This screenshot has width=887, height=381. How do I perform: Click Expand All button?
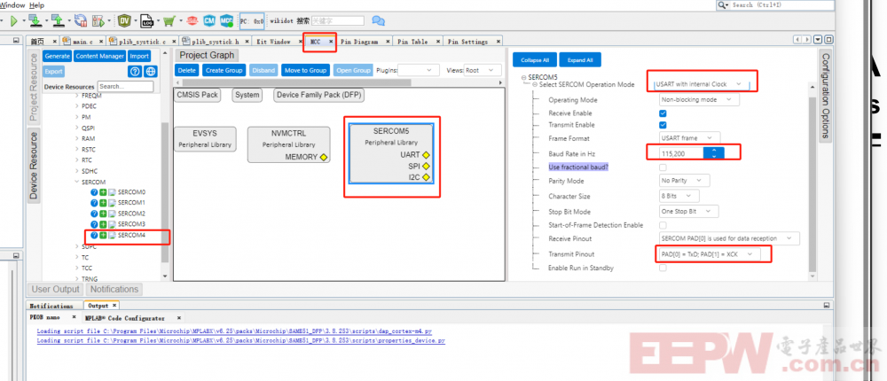580,60
